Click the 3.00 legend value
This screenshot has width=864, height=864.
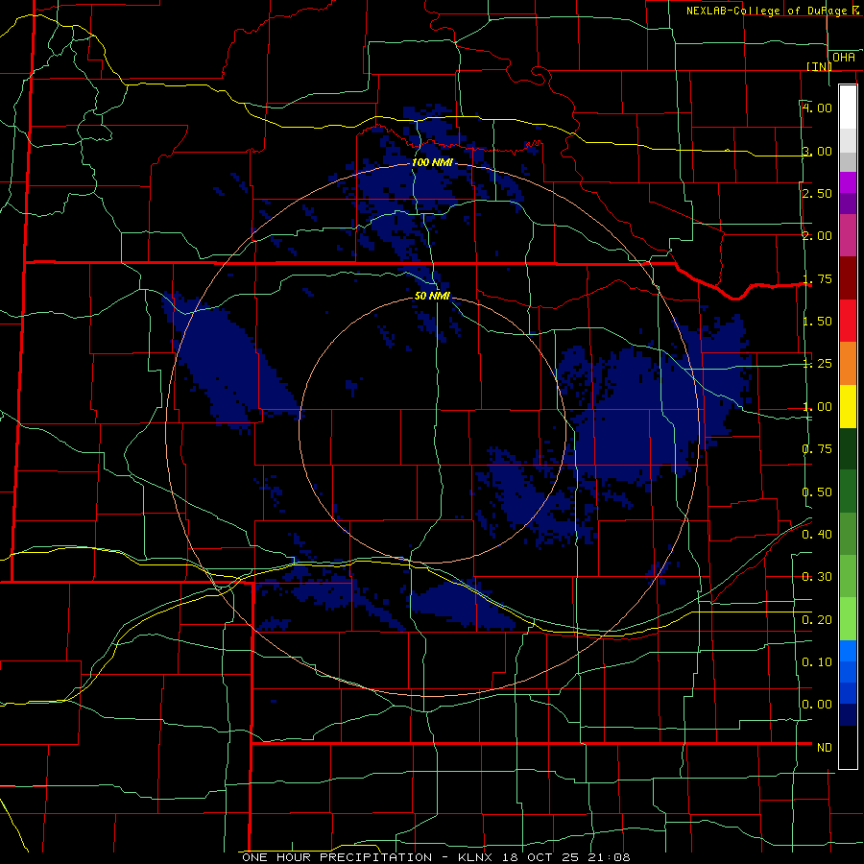pos(817,151)
